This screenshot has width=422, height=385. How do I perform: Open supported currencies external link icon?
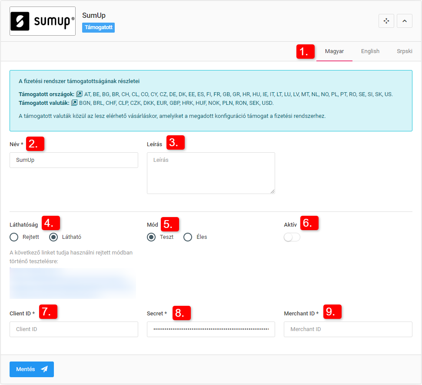click(74, 103)
